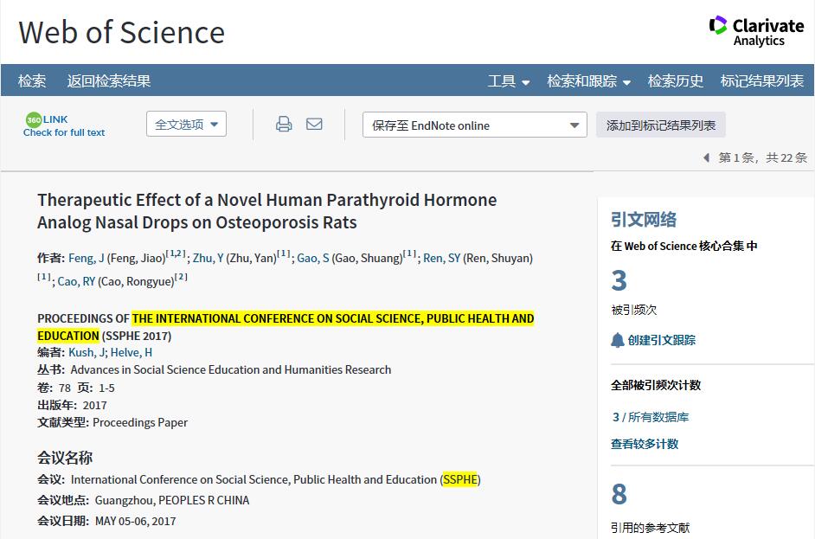This screenshot has width=815, height=539.
Task: Click the 会议名称 section heading
Action: (x=65, y=458)
